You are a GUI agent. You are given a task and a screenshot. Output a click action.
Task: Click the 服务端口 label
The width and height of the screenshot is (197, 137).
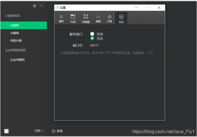tap(76, 34)
